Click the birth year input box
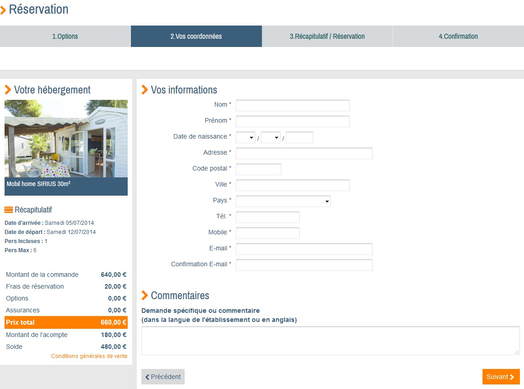 (300, 137)
